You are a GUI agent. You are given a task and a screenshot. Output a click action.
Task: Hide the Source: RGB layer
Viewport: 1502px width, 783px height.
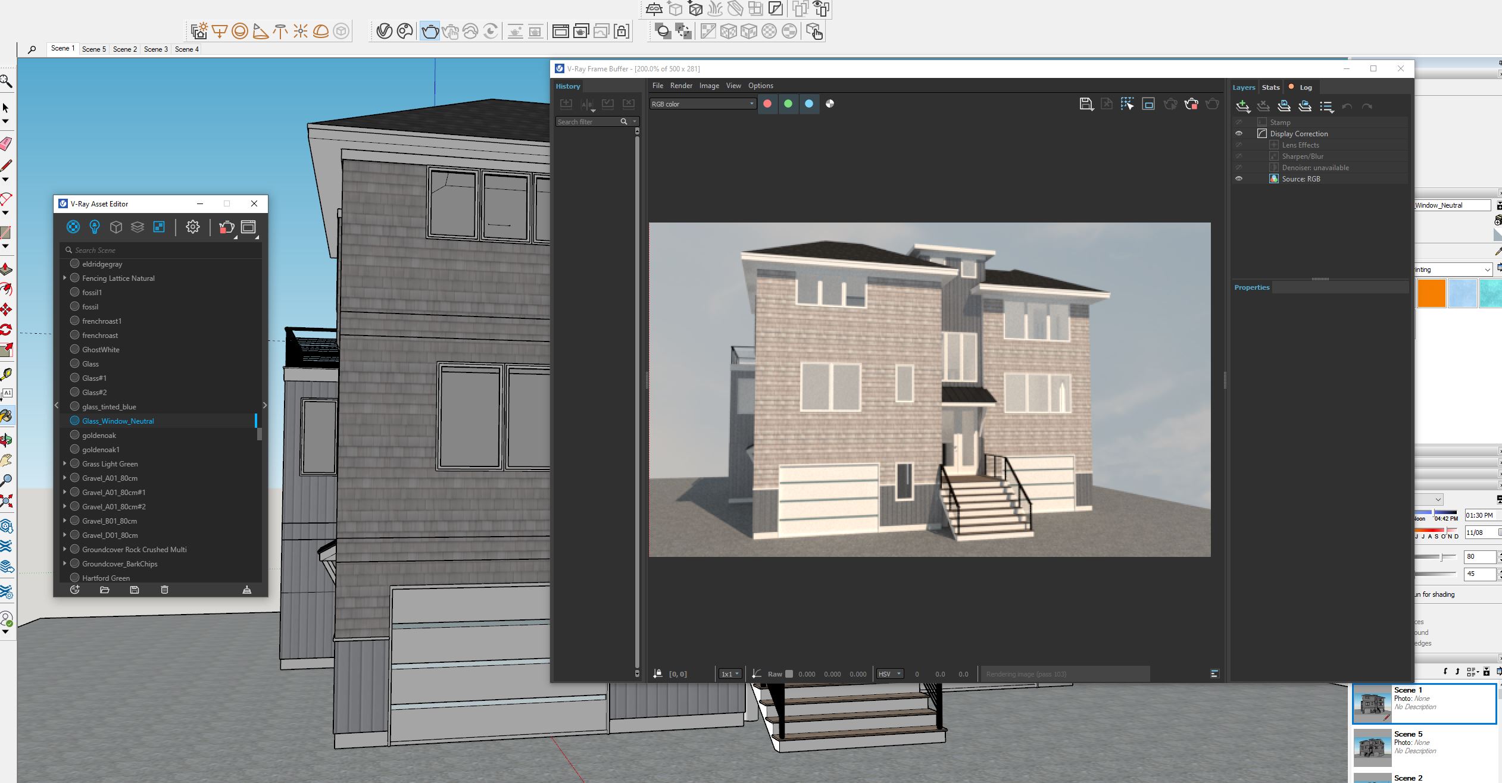point(1239,178)
